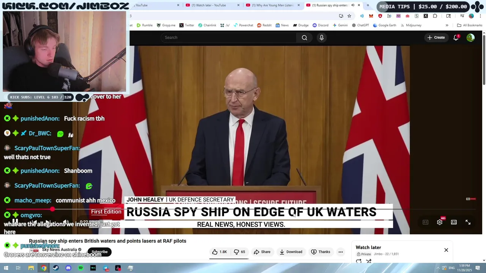Open video settings gear with HD badge

coord(440,222)
